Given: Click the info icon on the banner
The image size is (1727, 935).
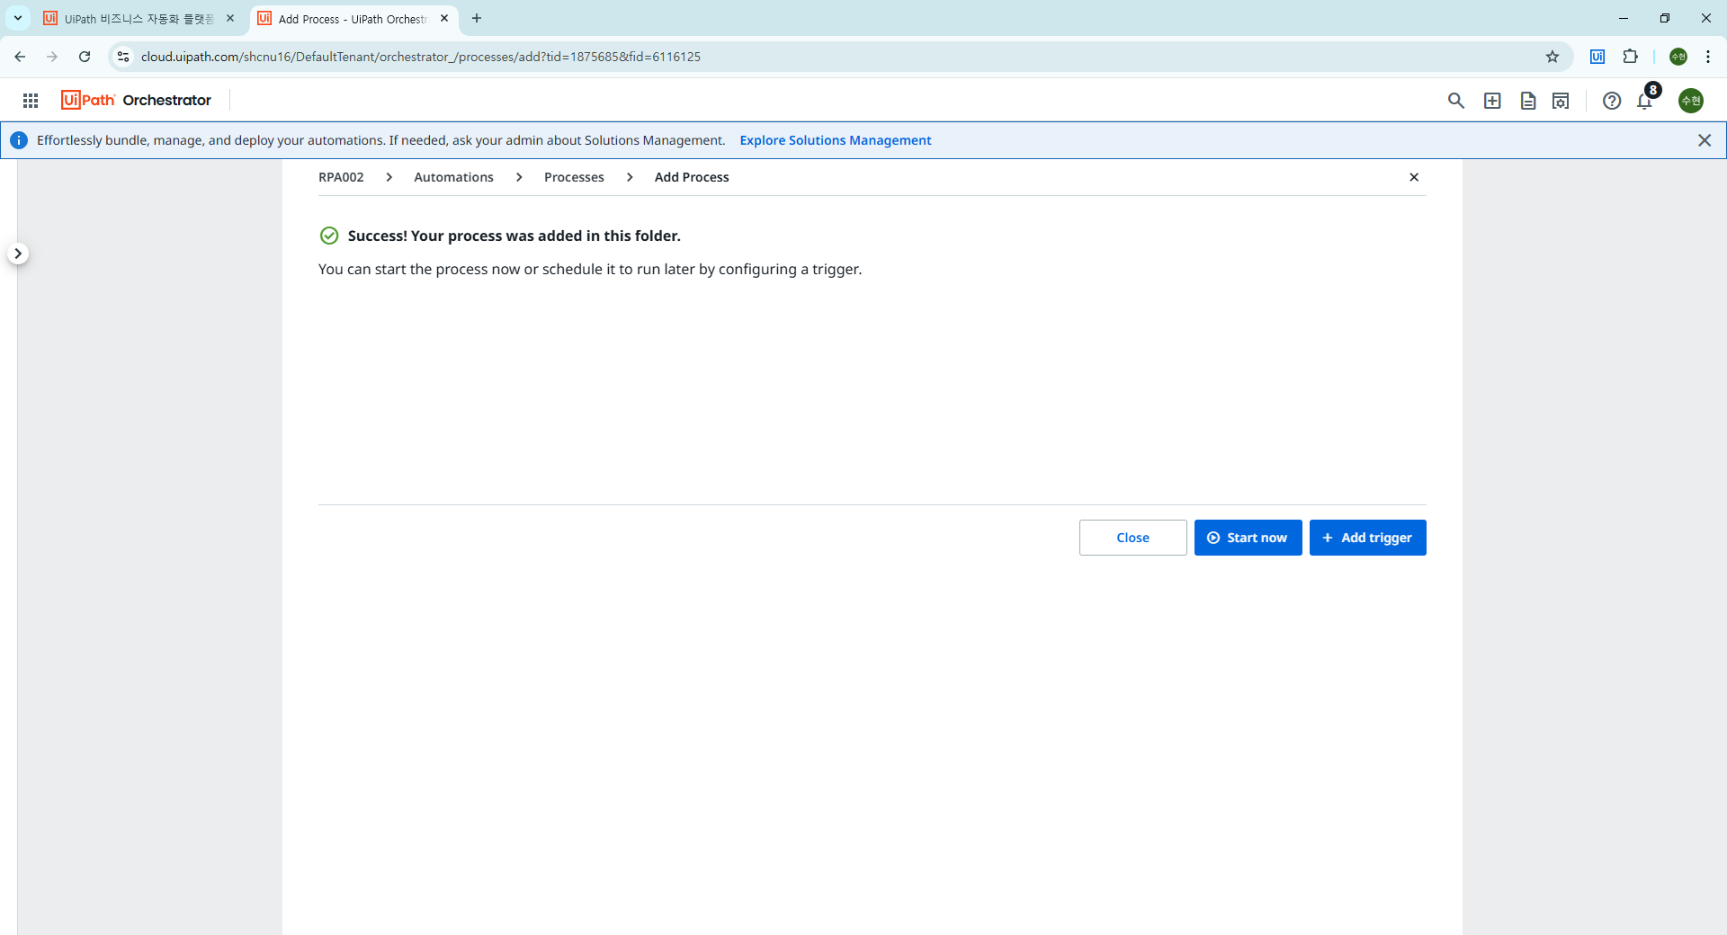Looking at the screenshot, I should coord(19,140).
